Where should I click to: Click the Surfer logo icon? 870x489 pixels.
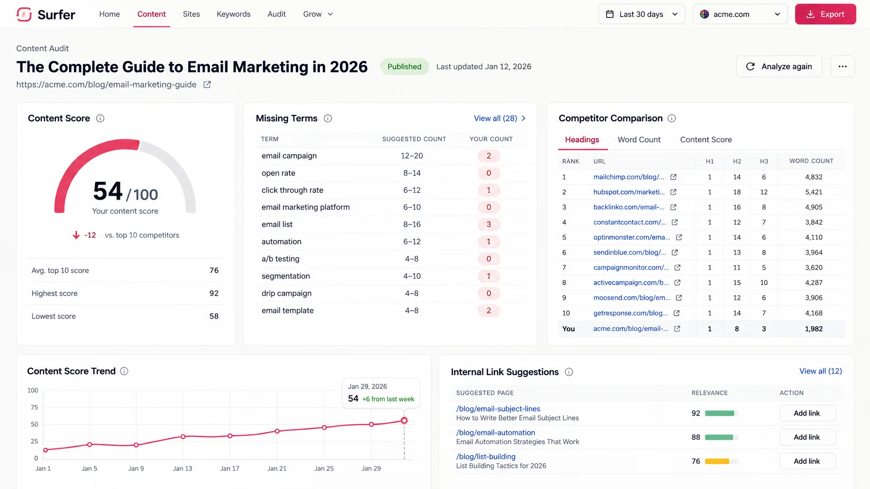click(24, 14)
